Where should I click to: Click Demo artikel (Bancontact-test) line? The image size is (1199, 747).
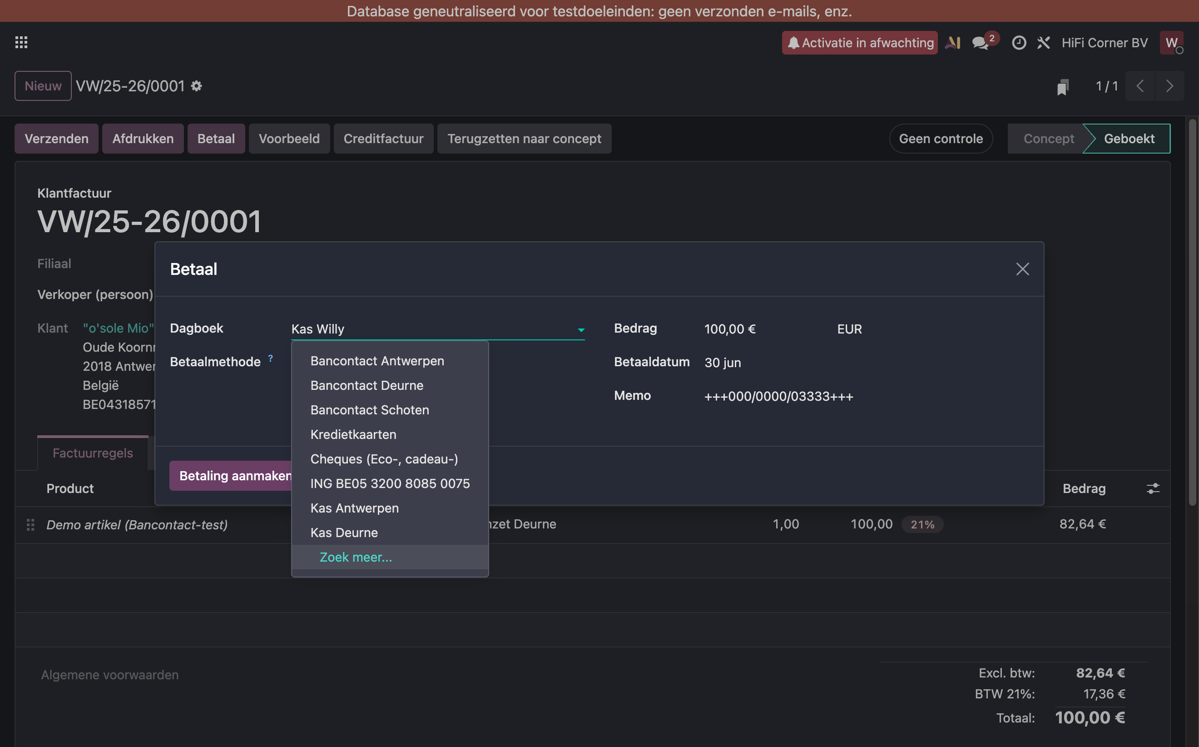pyautogui.click(x=137, y=525)
